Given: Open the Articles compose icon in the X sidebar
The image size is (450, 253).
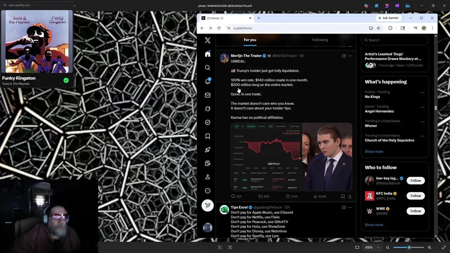Looking at the screenshot, I should (x=207, y=163).
